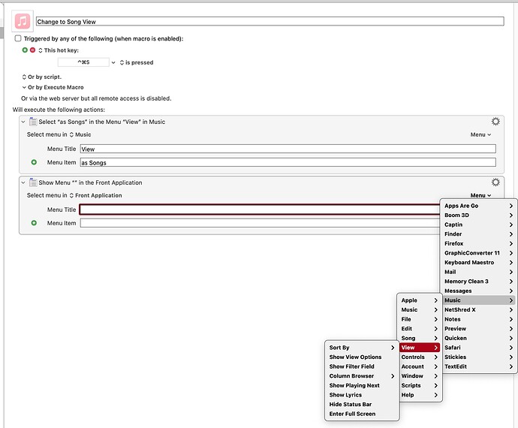Image resolution: width=518 pixels, height=428 pixels.
Task: Open 'NetShred X' submenu
Action: pos(478,309)
